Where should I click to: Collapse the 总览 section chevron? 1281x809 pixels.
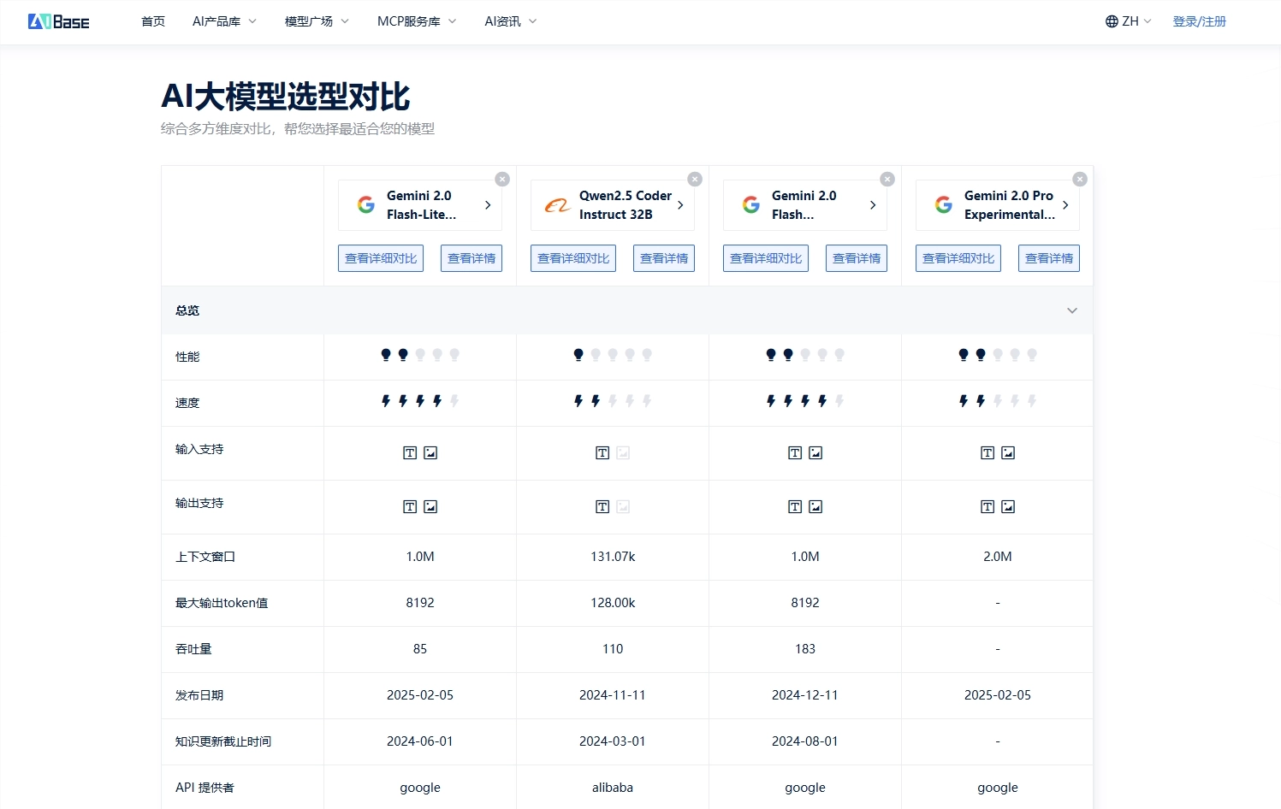click(1072, 310)
